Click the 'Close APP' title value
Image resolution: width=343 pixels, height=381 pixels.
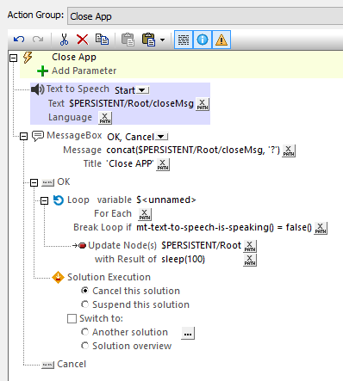coord(130,163)
